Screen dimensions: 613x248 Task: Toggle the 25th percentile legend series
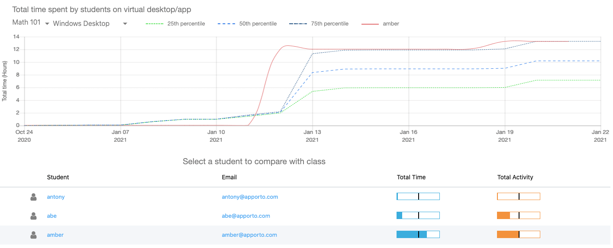[x=175, y=24]
